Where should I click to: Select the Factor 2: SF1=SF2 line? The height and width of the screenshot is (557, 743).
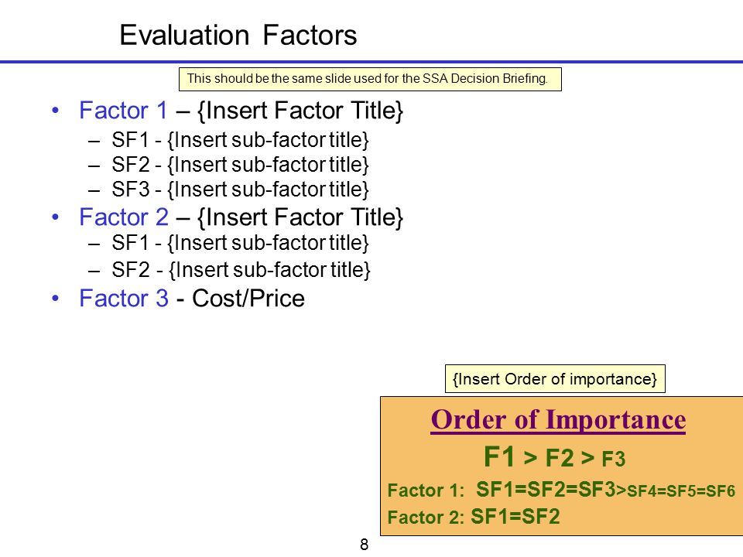tap(474, 516)
